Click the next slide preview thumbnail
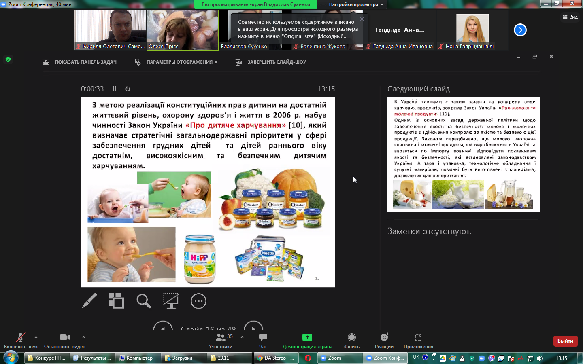 [464, 154]
